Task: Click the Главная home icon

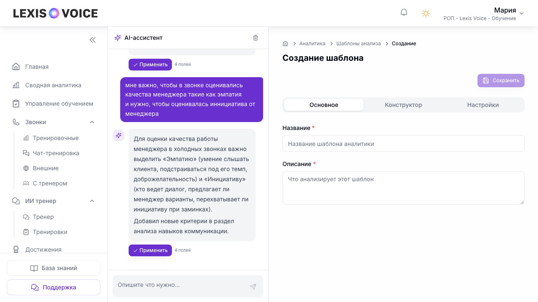Action: pyautogui.click(x=16, y=67)
